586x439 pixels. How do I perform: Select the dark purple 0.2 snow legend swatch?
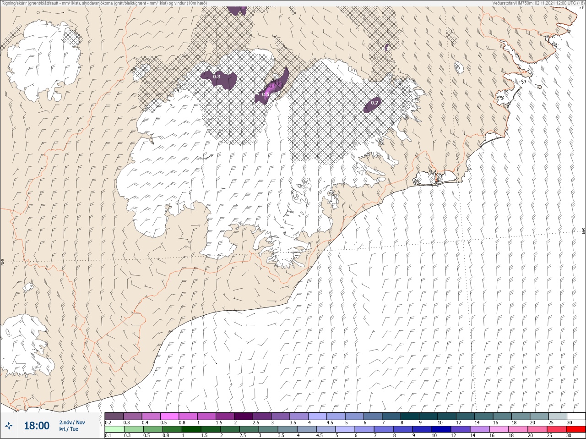pyautogui.click(x=114, y=416)
